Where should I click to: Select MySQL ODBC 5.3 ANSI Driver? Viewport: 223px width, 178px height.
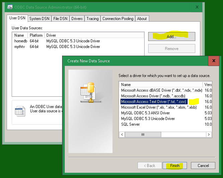click(145, 113)
